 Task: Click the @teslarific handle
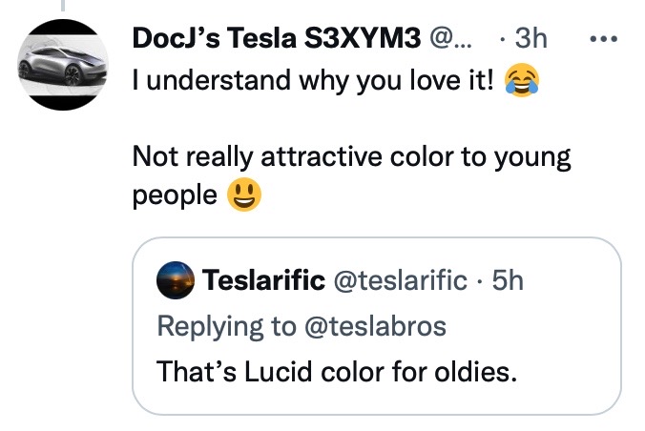coord(399,280)
